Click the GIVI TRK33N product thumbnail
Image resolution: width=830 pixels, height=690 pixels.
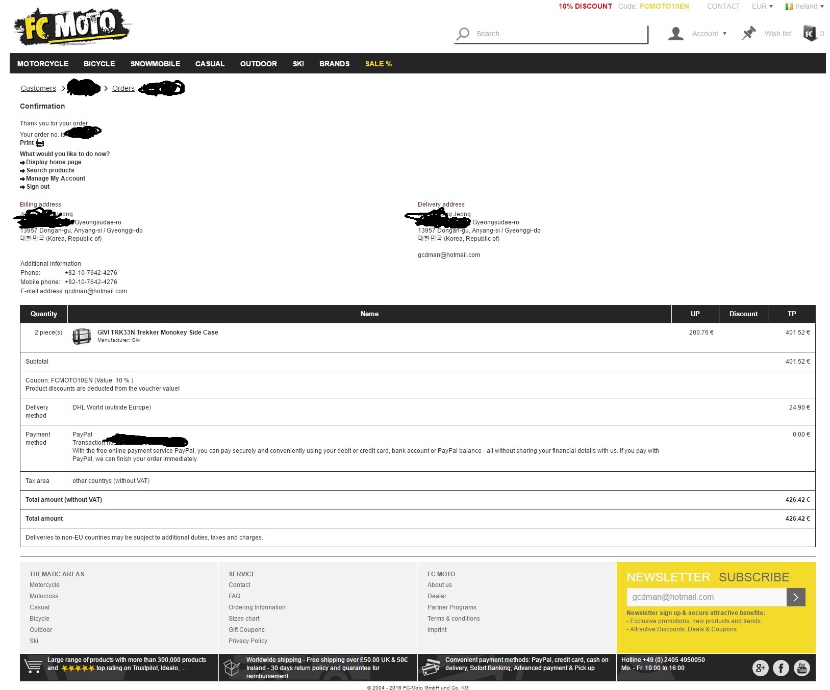tap(82, 336)
